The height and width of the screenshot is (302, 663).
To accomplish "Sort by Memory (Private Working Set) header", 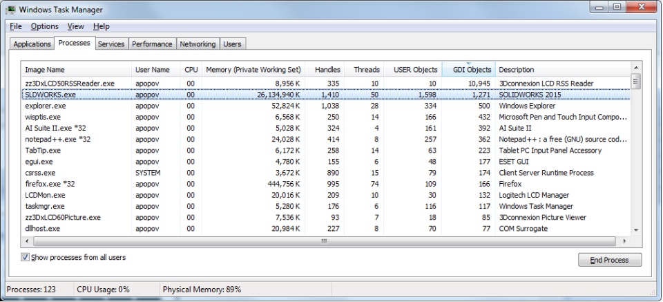I will 253,70.
